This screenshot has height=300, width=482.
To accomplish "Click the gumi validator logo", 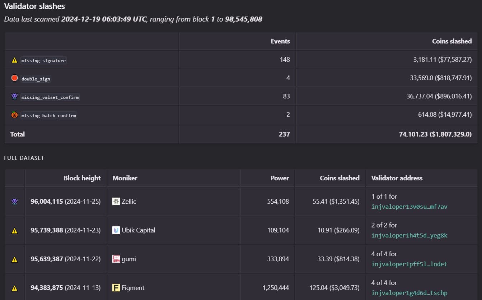I will [116, 259].
